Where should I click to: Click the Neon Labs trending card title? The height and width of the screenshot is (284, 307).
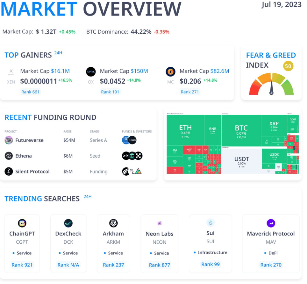[x=160, y=234]
